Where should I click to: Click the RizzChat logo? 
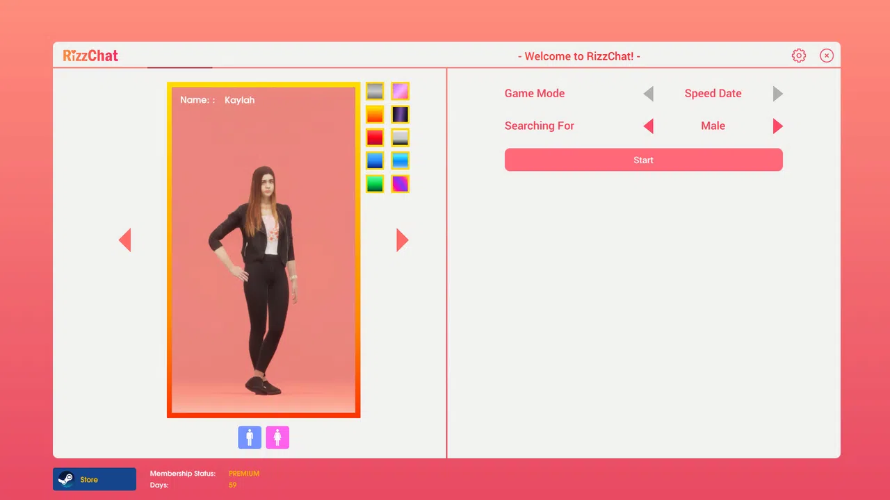click(90, 56)
